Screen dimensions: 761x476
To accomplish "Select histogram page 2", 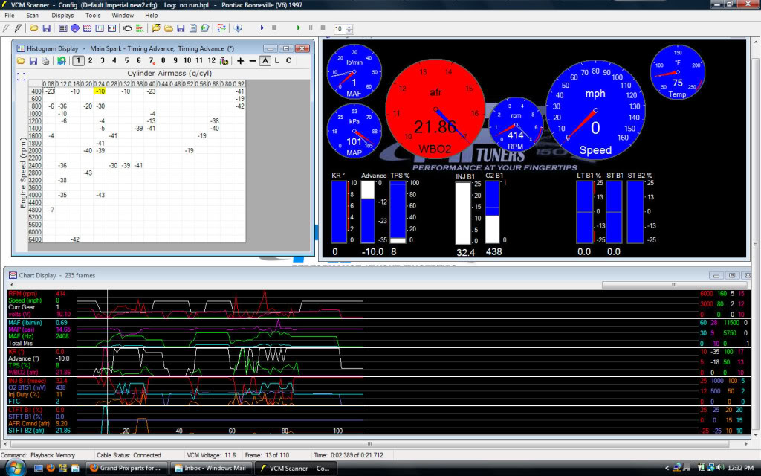I will point(90,61).
